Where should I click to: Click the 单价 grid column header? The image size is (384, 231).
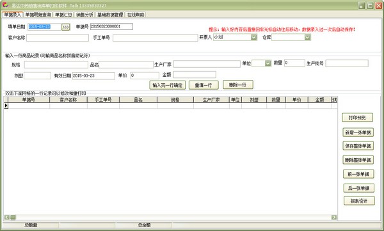point(297,100)
